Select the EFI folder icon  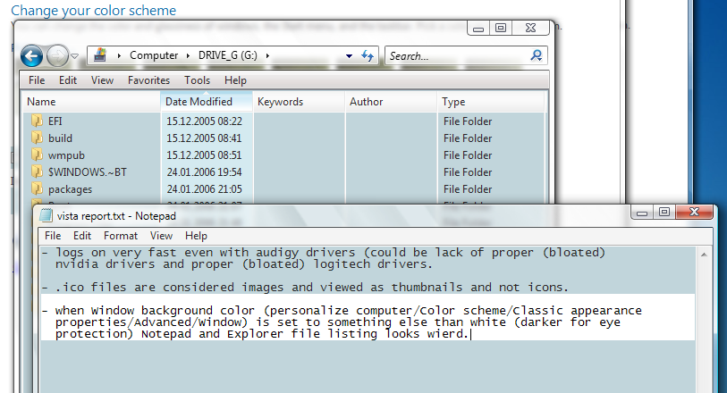point(37,121)
